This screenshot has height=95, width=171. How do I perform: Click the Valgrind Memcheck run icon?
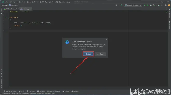point(159,5)
